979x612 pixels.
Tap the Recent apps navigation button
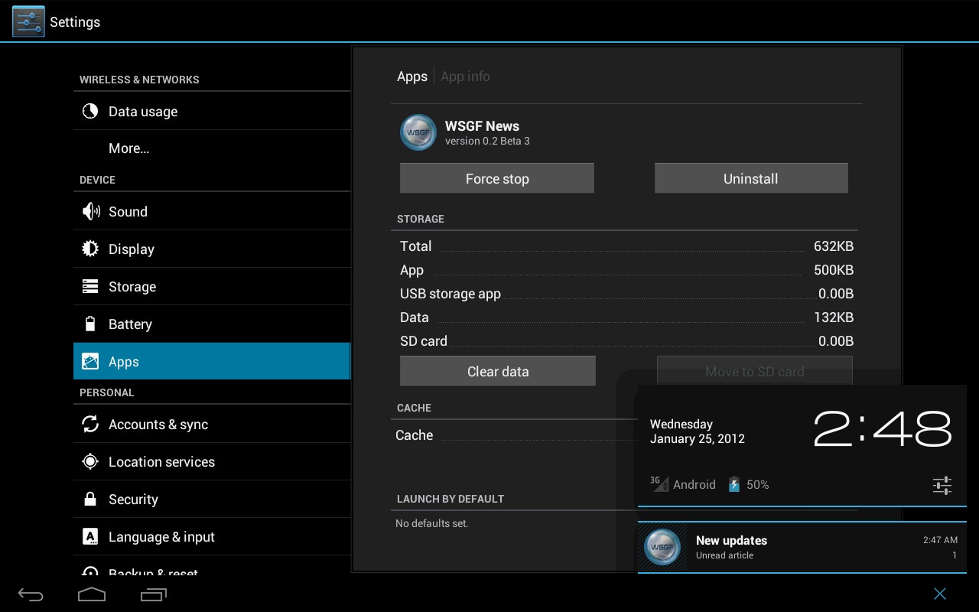[x=154, y=594]
